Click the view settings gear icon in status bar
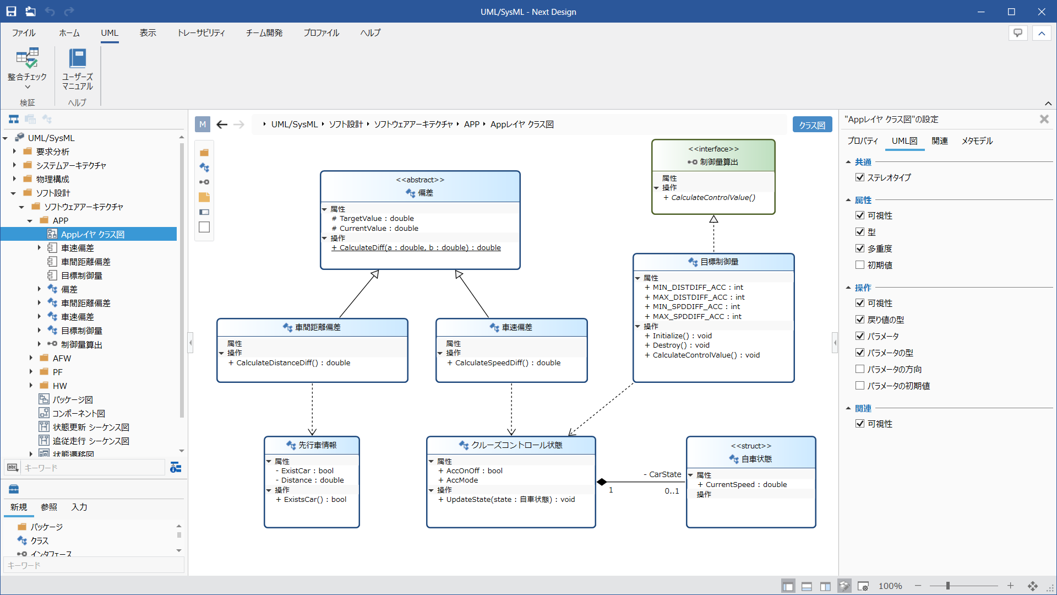The image size is (1057, 595). point(863,586)
